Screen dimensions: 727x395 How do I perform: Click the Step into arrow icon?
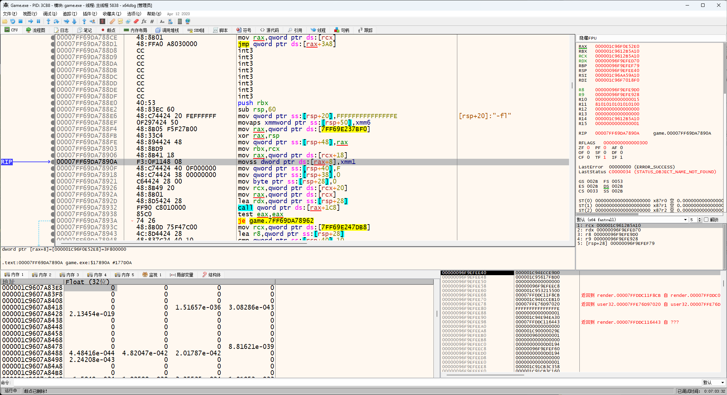48,21
